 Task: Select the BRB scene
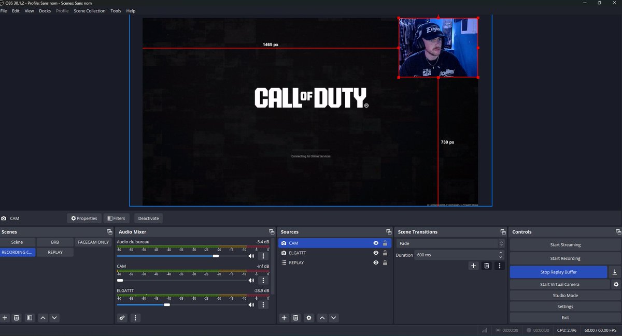(x=55, y=242)
